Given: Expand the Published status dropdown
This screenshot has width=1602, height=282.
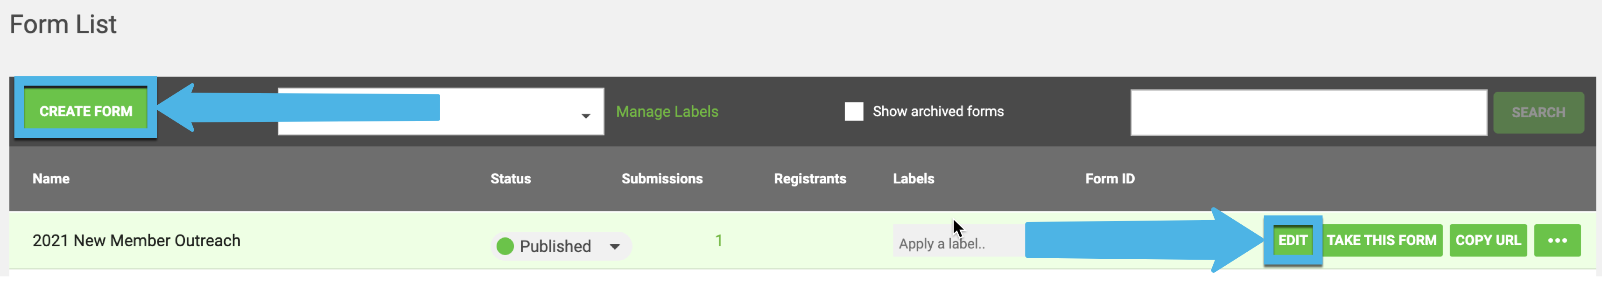Looking at the screenshot, I should [x=614, y=246].
